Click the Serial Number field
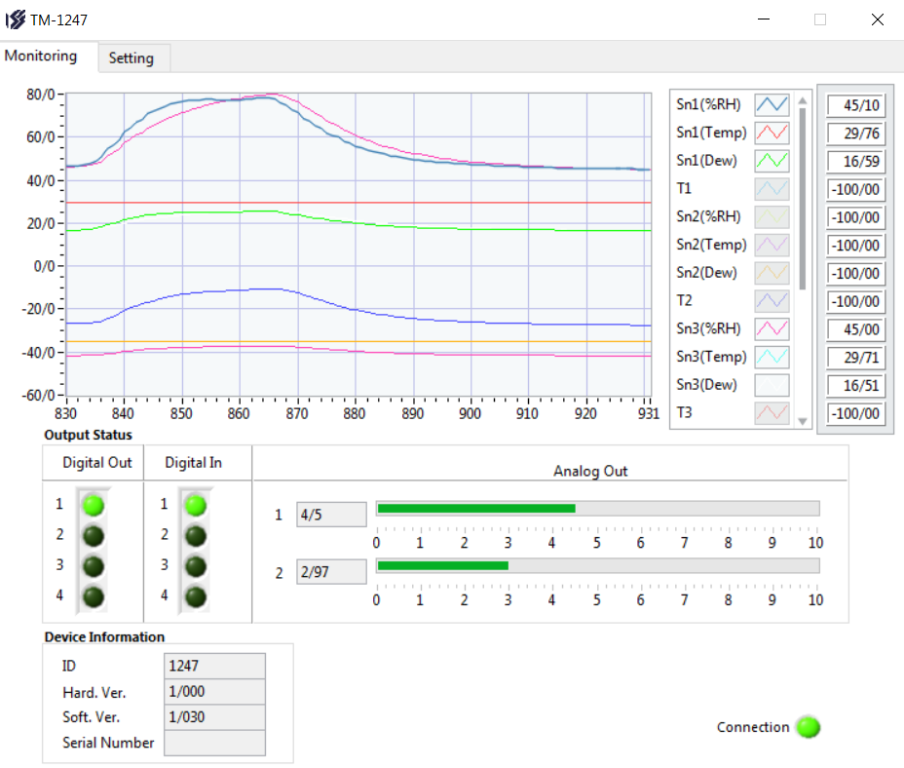The width and height of the screenshot is (904, 768). (x=214, y=743)
